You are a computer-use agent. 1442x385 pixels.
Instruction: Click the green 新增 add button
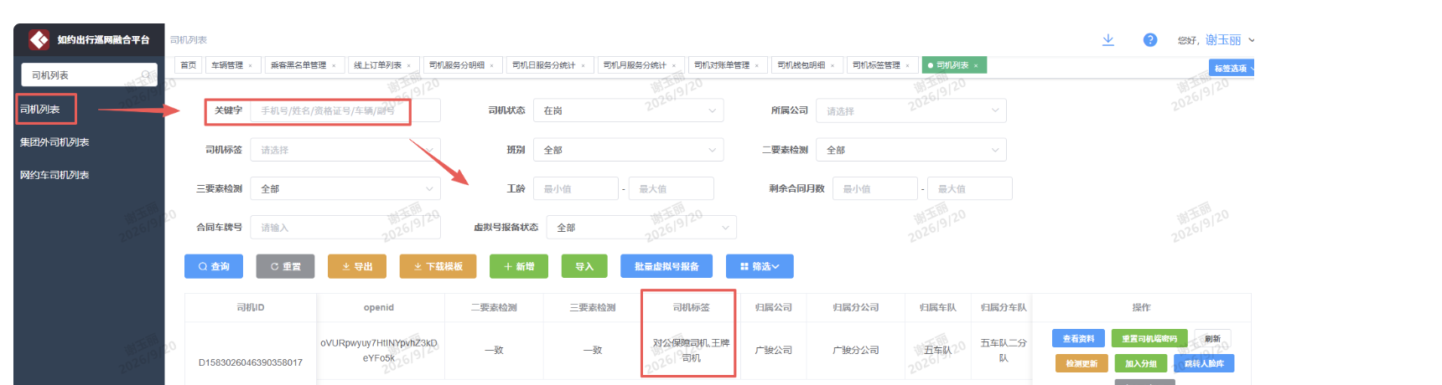[519, 266]
